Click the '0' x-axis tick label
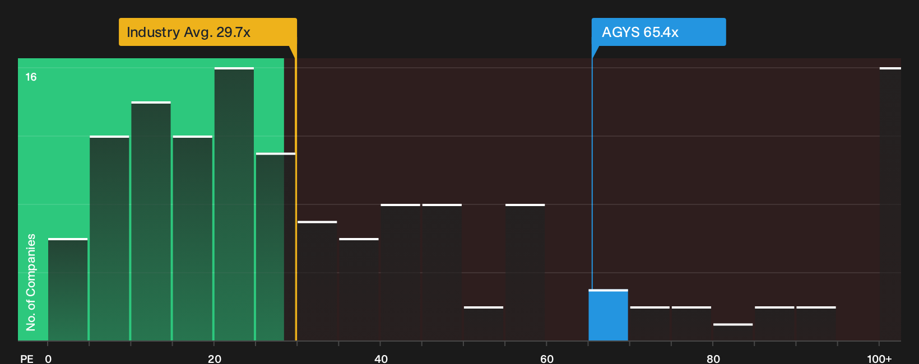919x364 pixels. [48, 359]
